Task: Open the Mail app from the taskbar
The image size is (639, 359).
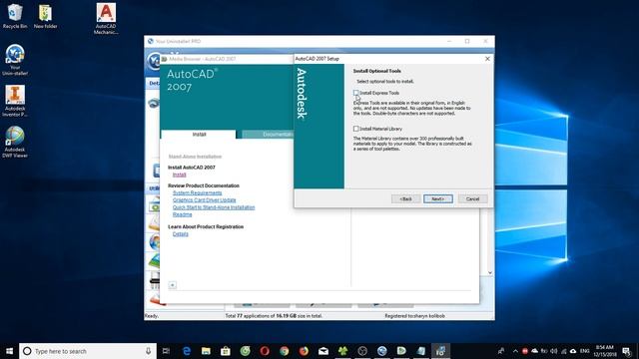Action: [x=323, y=351]
